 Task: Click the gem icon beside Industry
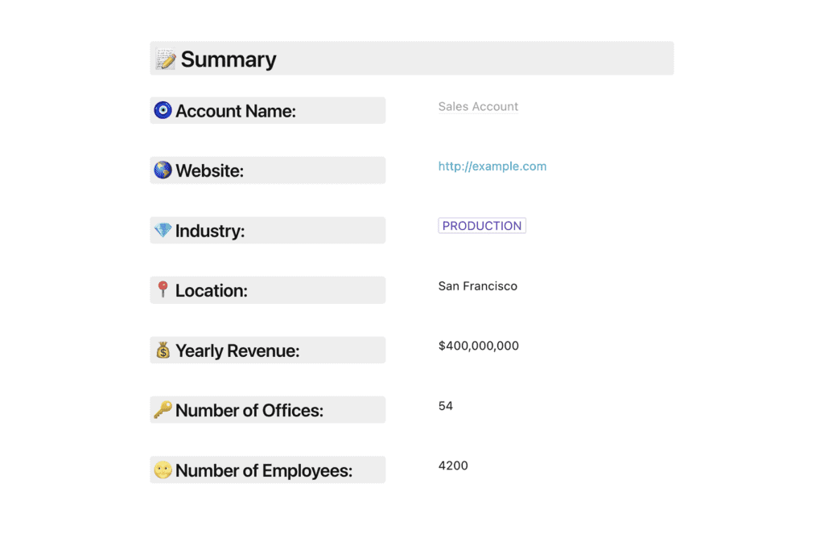[163, 231]
